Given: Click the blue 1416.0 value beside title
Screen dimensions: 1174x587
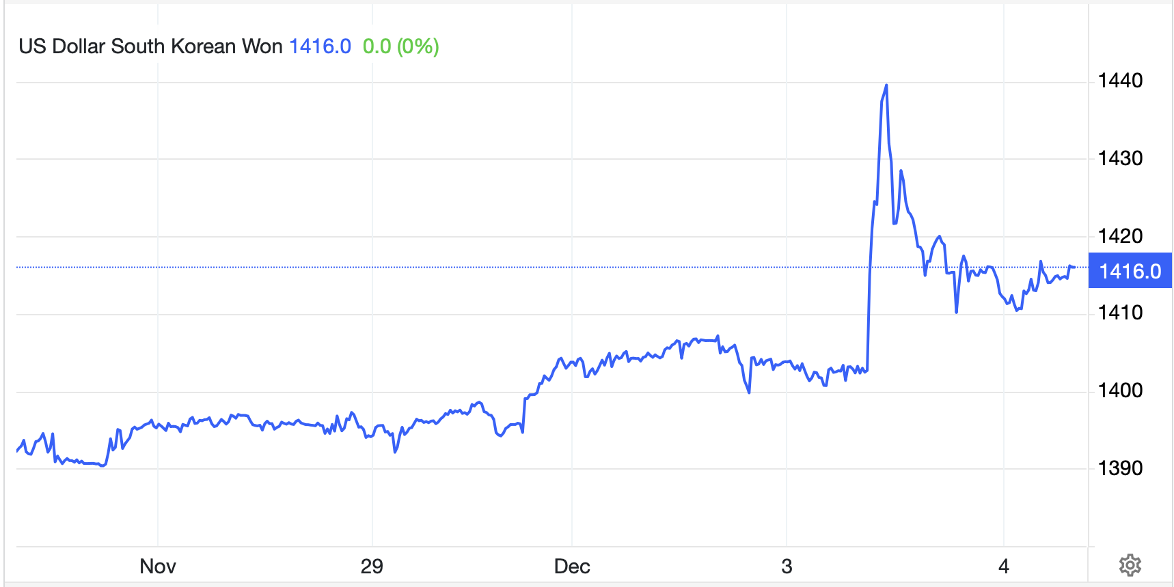Looking at the screenshot, I should (x=320, y=46).
